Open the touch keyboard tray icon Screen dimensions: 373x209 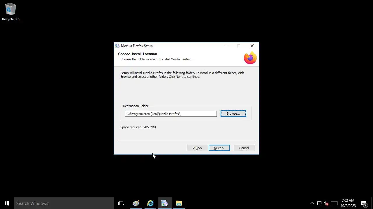click(334, 203)
